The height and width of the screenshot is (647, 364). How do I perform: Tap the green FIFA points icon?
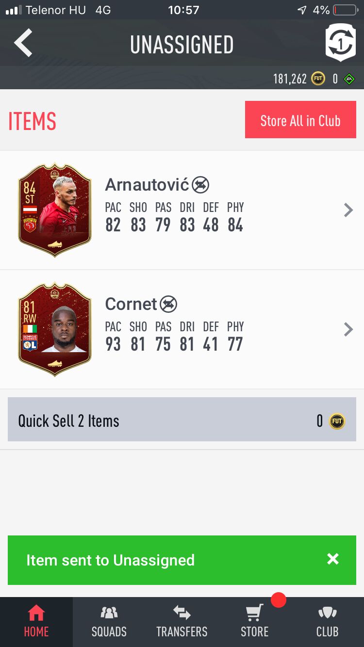tap(349, 79)
